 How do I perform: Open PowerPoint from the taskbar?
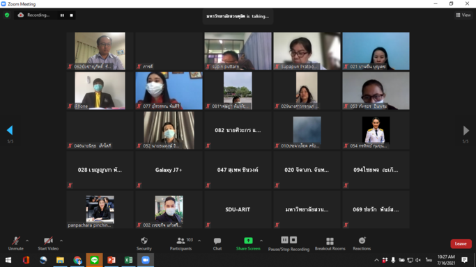[112, 260]
